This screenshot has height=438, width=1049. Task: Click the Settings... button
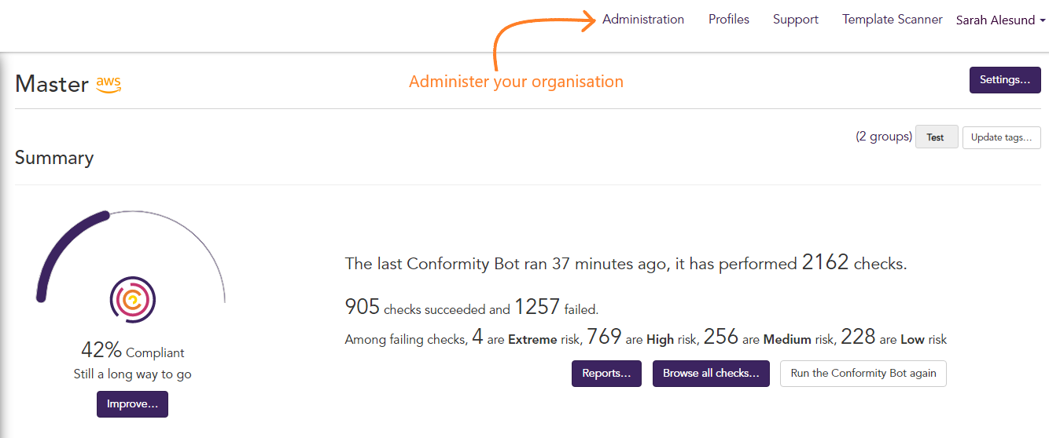point(1005,80)
